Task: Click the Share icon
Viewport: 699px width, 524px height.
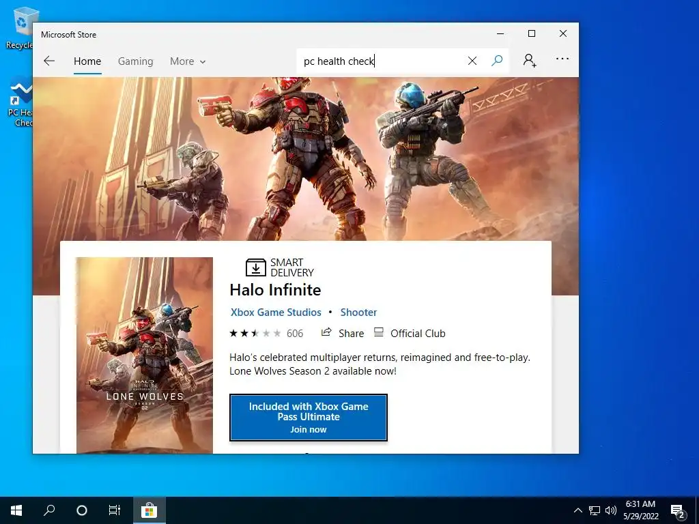Action: (326, 332)
